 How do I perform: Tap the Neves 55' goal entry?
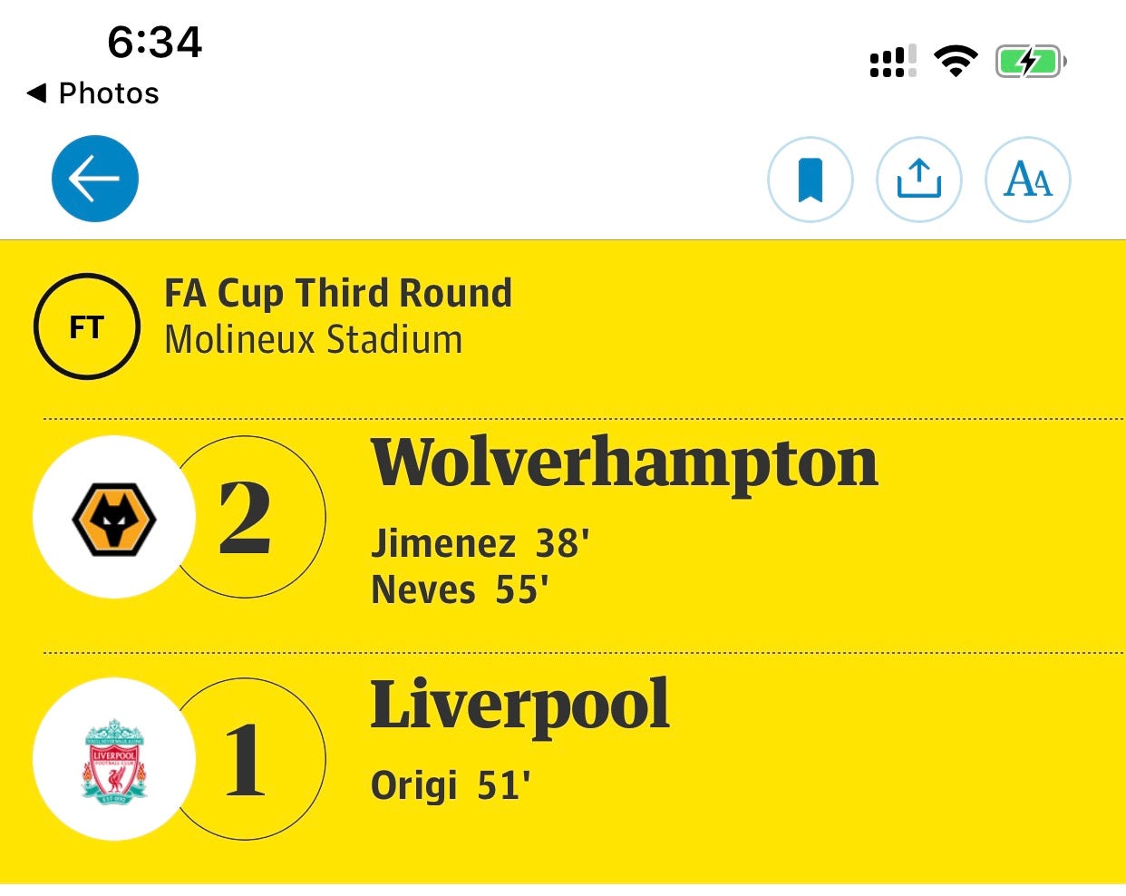[460, 590]
